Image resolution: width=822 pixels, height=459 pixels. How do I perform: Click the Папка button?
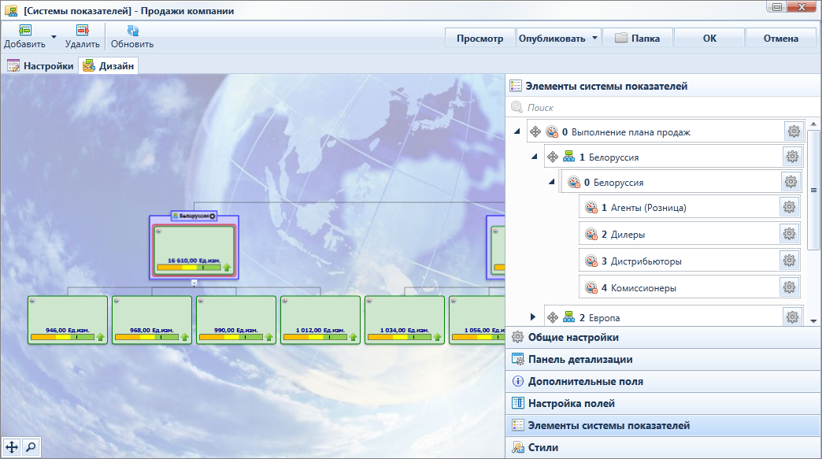(638, 39)
